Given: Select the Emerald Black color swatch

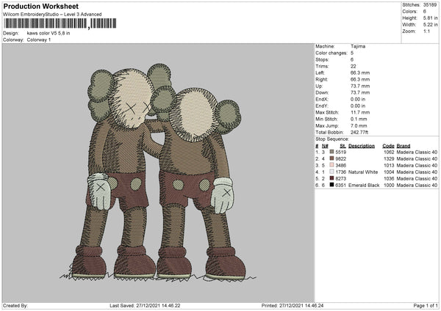Looking at the screenshot, I should (x=331, y=185).
